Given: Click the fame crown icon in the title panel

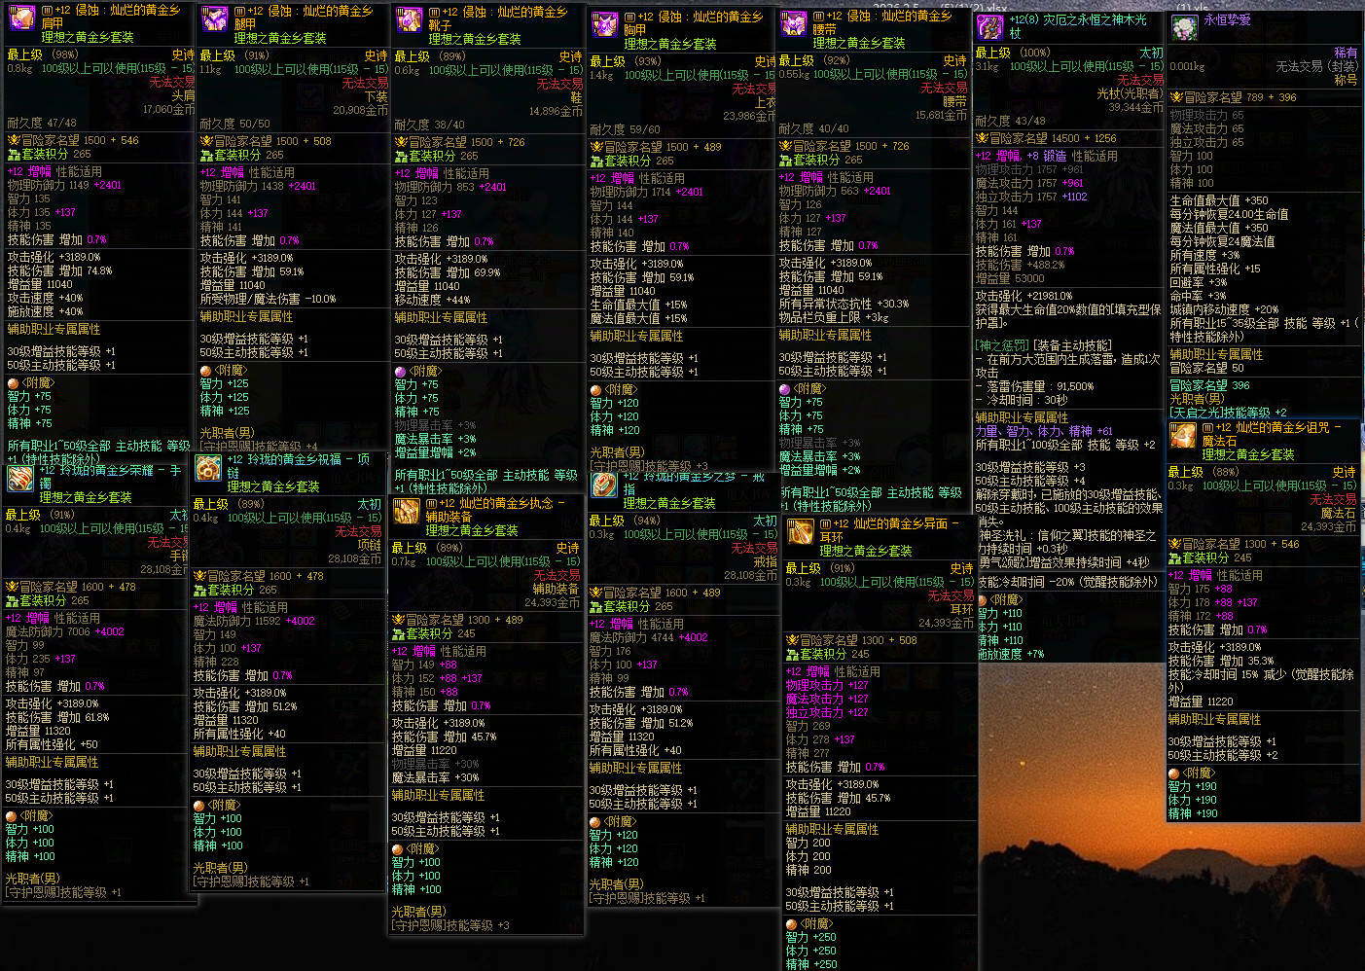Looking at the screenshot, I should [x=1176, y=97].
